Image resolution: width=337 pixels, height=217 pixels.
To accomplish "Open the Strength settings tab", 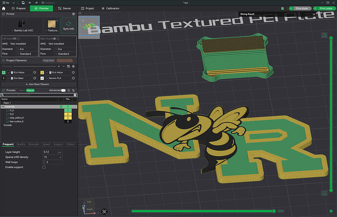I will click(x=34, y=144).
